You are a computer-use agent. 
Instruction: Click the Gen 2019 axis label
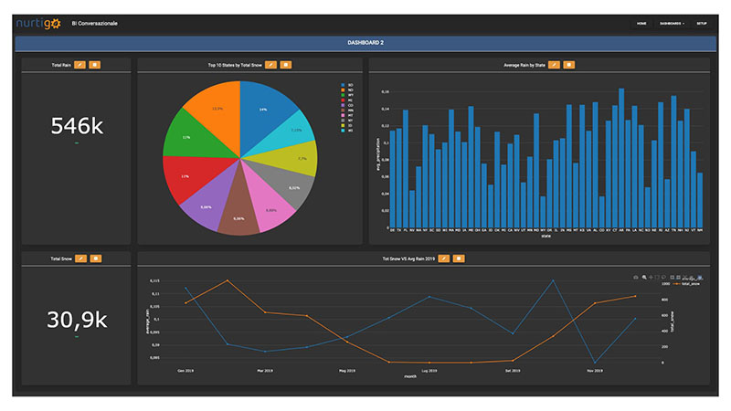[185, 371]
